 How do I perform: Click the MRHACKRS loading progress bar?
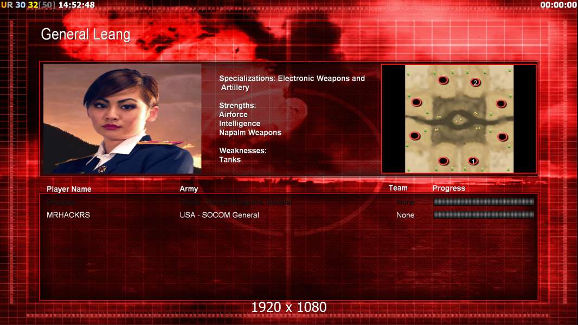tap(484, 214)
